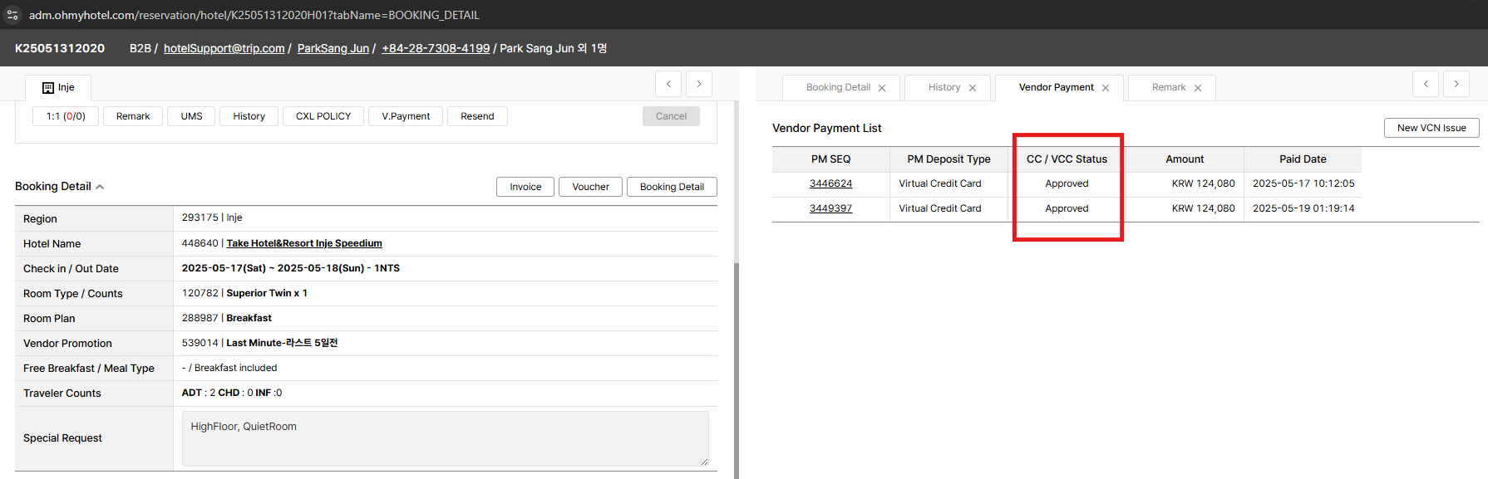This screenshot has height=479, width=1488.
Task: Go to next tab in left panel
Action: click(x=699, y=84)
